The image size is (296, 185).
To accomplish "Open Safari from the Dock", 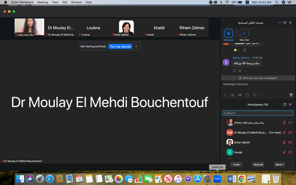I will [50, 179].
